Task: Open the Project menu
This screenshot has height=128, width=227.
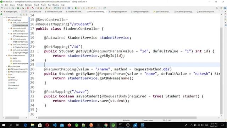Action: (x=43, y=5)
